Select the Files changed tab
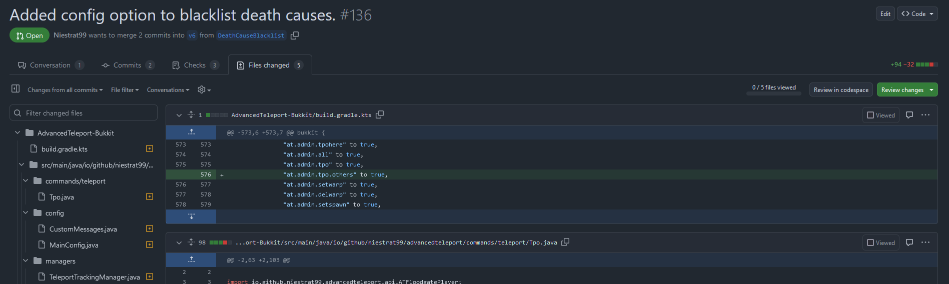The width and height of the screenshot is (949, 284). (x=270, y=65)
